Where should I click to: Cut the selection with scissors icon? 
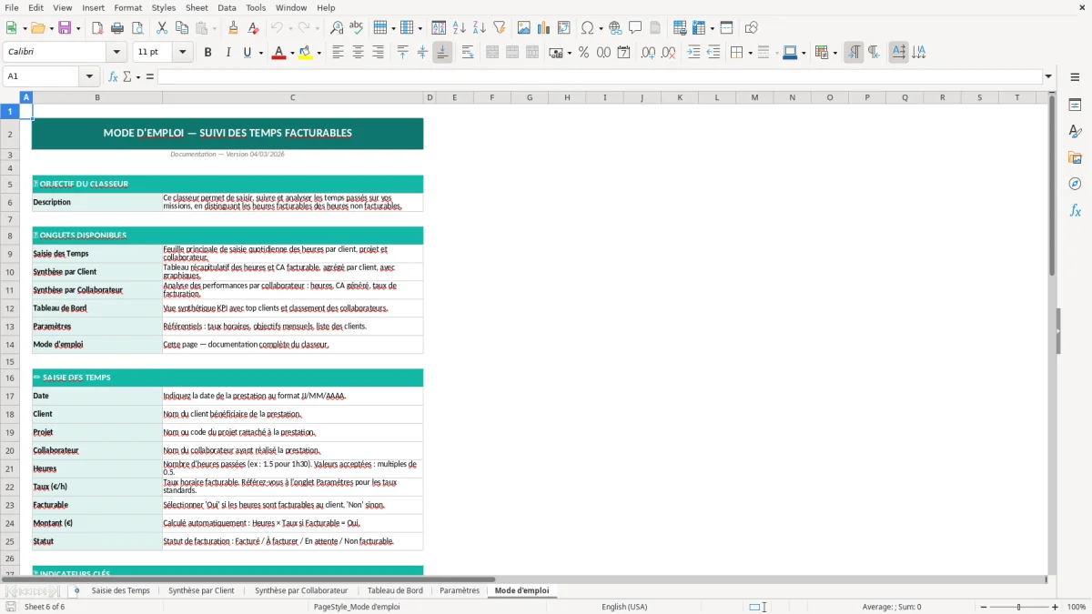pyautogui.click(x=162, y=28)
